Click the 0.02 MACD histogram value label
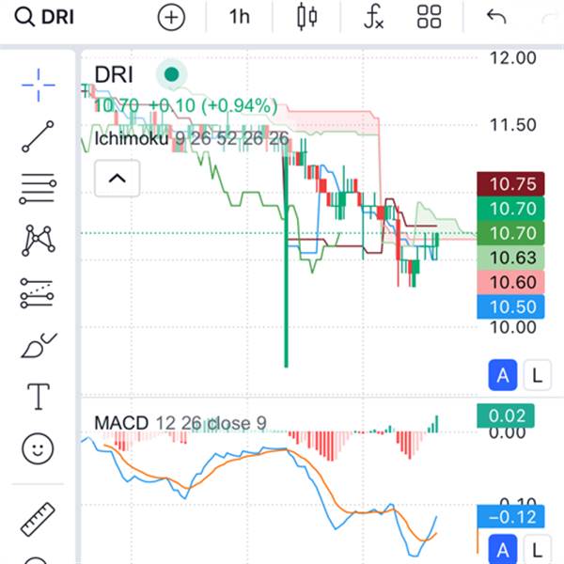This screenshot has height=564, width=564. (506, 415)
